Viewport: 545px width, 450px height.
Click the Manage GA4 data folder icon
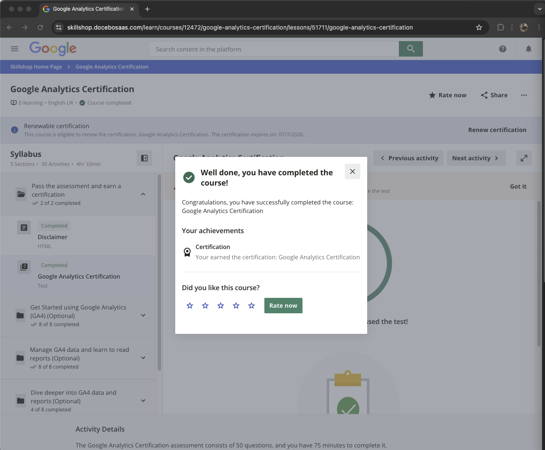20,358
